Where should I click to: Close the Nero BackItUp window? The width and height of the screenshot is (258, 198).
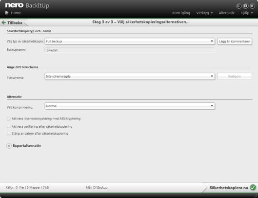pos(252,6)
